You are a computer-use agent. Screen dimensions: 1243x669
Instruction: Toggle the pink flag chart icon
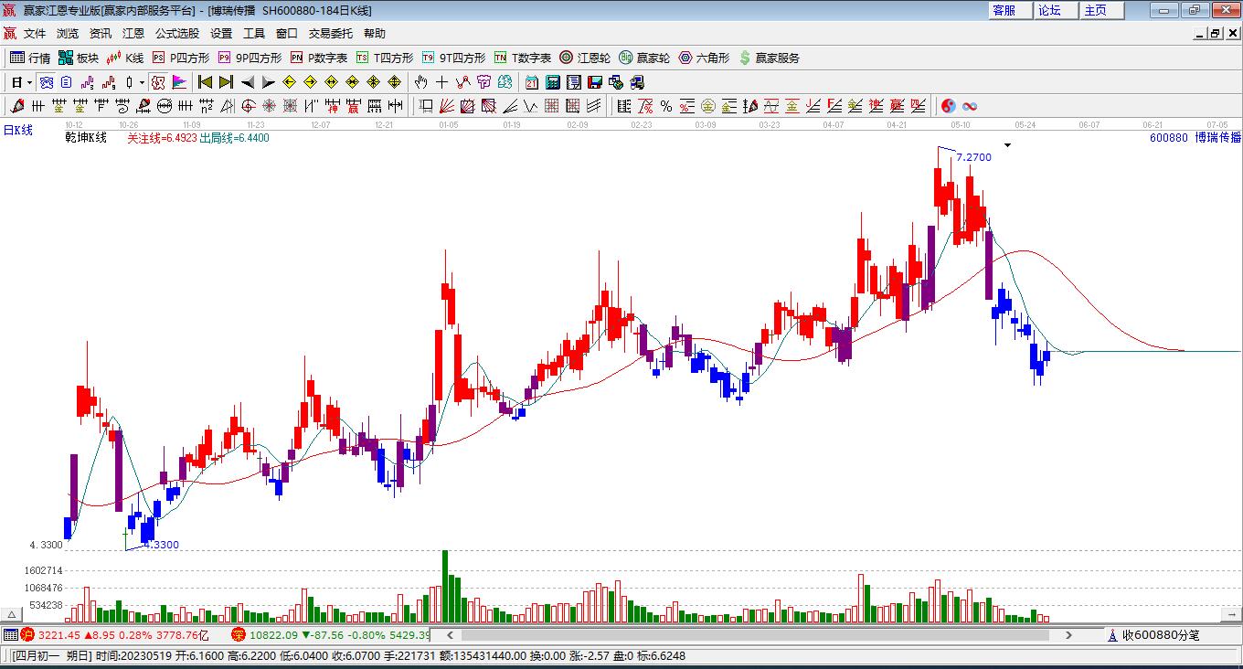coord(180,82)
